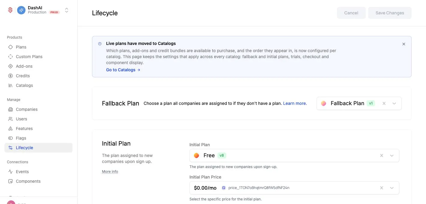
Task: Click the Cancel button
Action: point(351,13)
